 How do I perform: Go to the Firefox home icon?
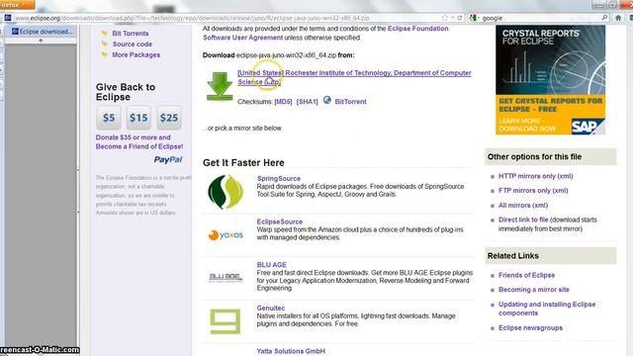tap(618, 18)
